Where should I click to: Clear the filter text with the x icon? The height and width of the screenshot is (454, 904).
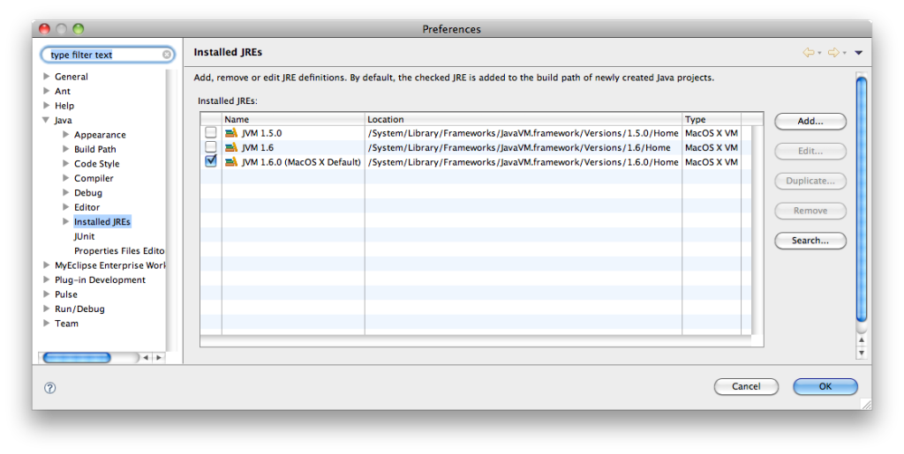167,55
